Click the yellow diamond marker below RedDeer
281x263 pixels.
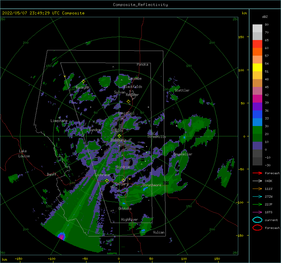tap(129, 102)
